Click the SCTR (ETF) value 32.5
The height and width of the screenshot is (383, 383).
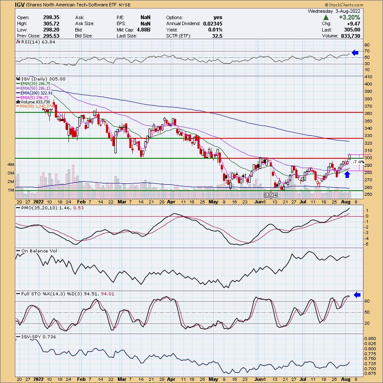pos(217,36)
